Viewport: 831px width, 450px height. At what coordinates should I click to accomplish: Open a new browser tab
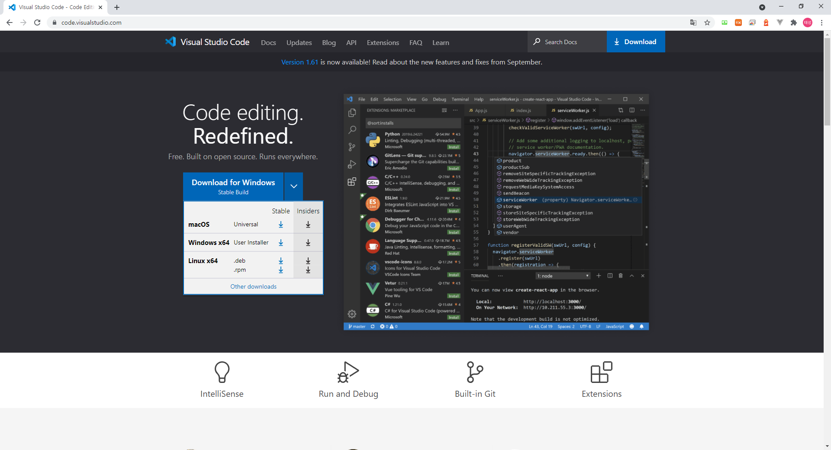coord(117,7)
